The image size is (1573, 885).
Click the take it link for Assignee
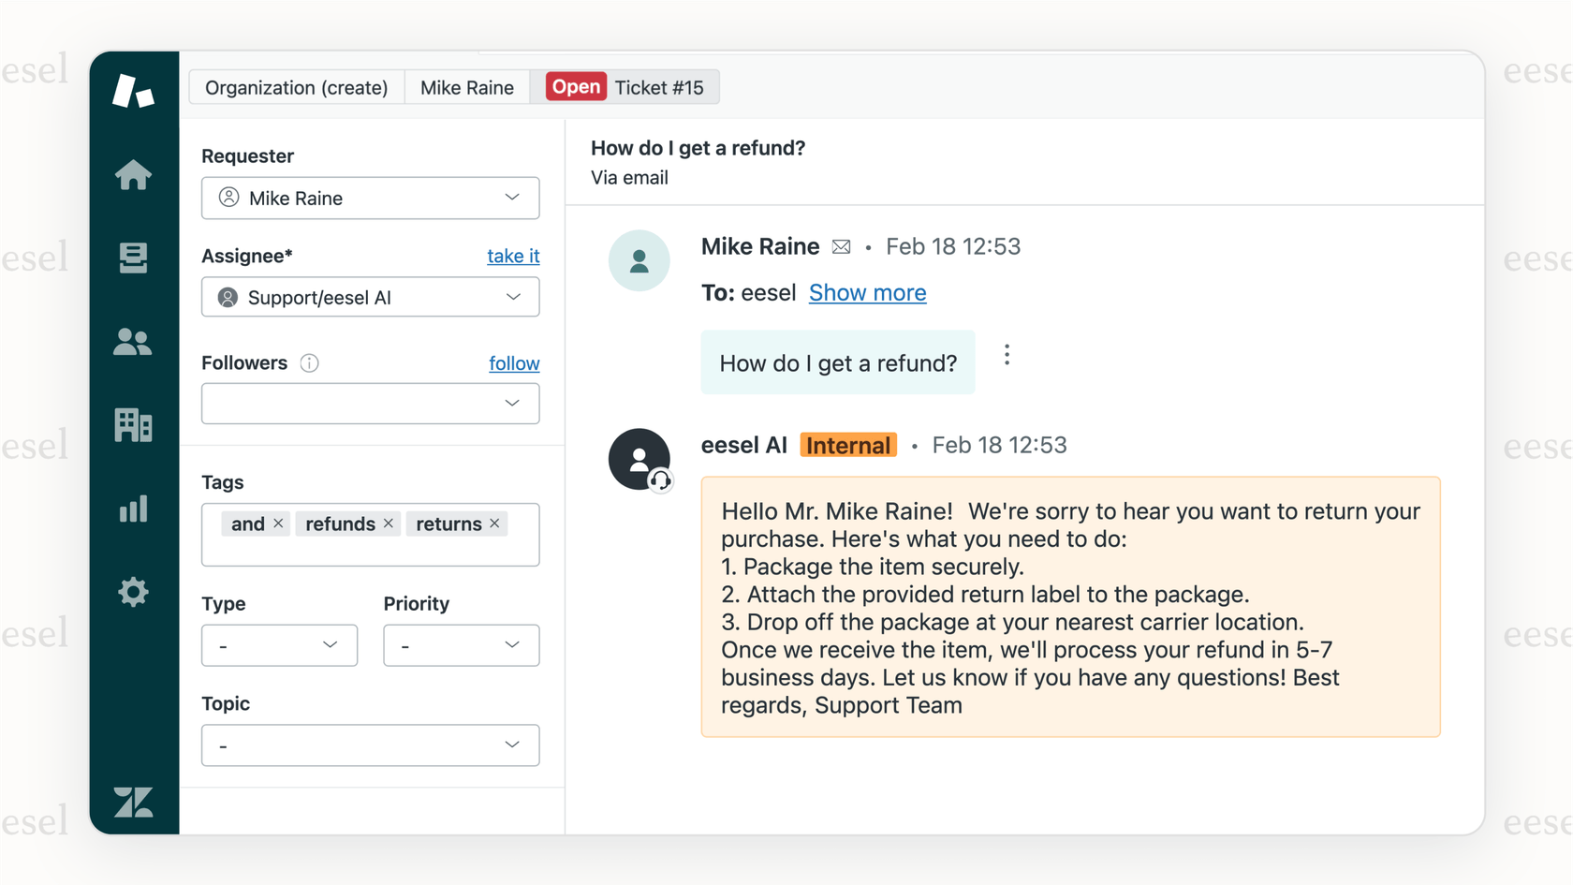coord(513,256)
